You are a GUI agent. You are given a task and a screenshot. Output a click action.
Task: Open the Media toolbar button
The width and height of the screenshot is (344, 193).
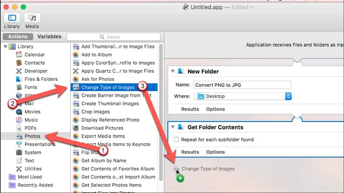pos(32,18)
